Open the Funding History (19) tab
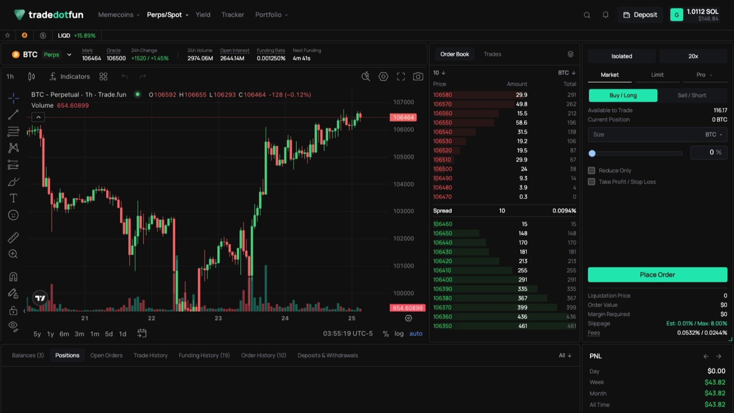This screenshot has height=413, width=734. [204, 355]
